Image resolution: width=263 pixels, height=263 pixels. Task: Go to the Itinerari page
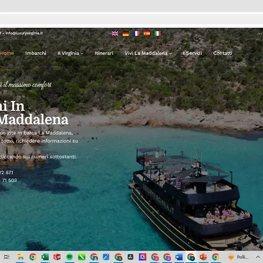coord(104,53)
